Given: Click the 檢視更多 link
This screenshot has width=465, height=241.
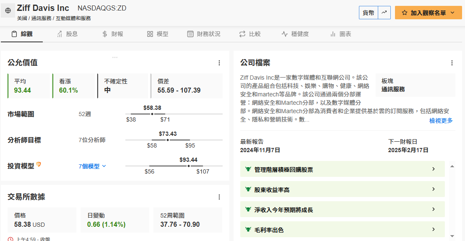Looking at the screenshot, I should [441, 121].
